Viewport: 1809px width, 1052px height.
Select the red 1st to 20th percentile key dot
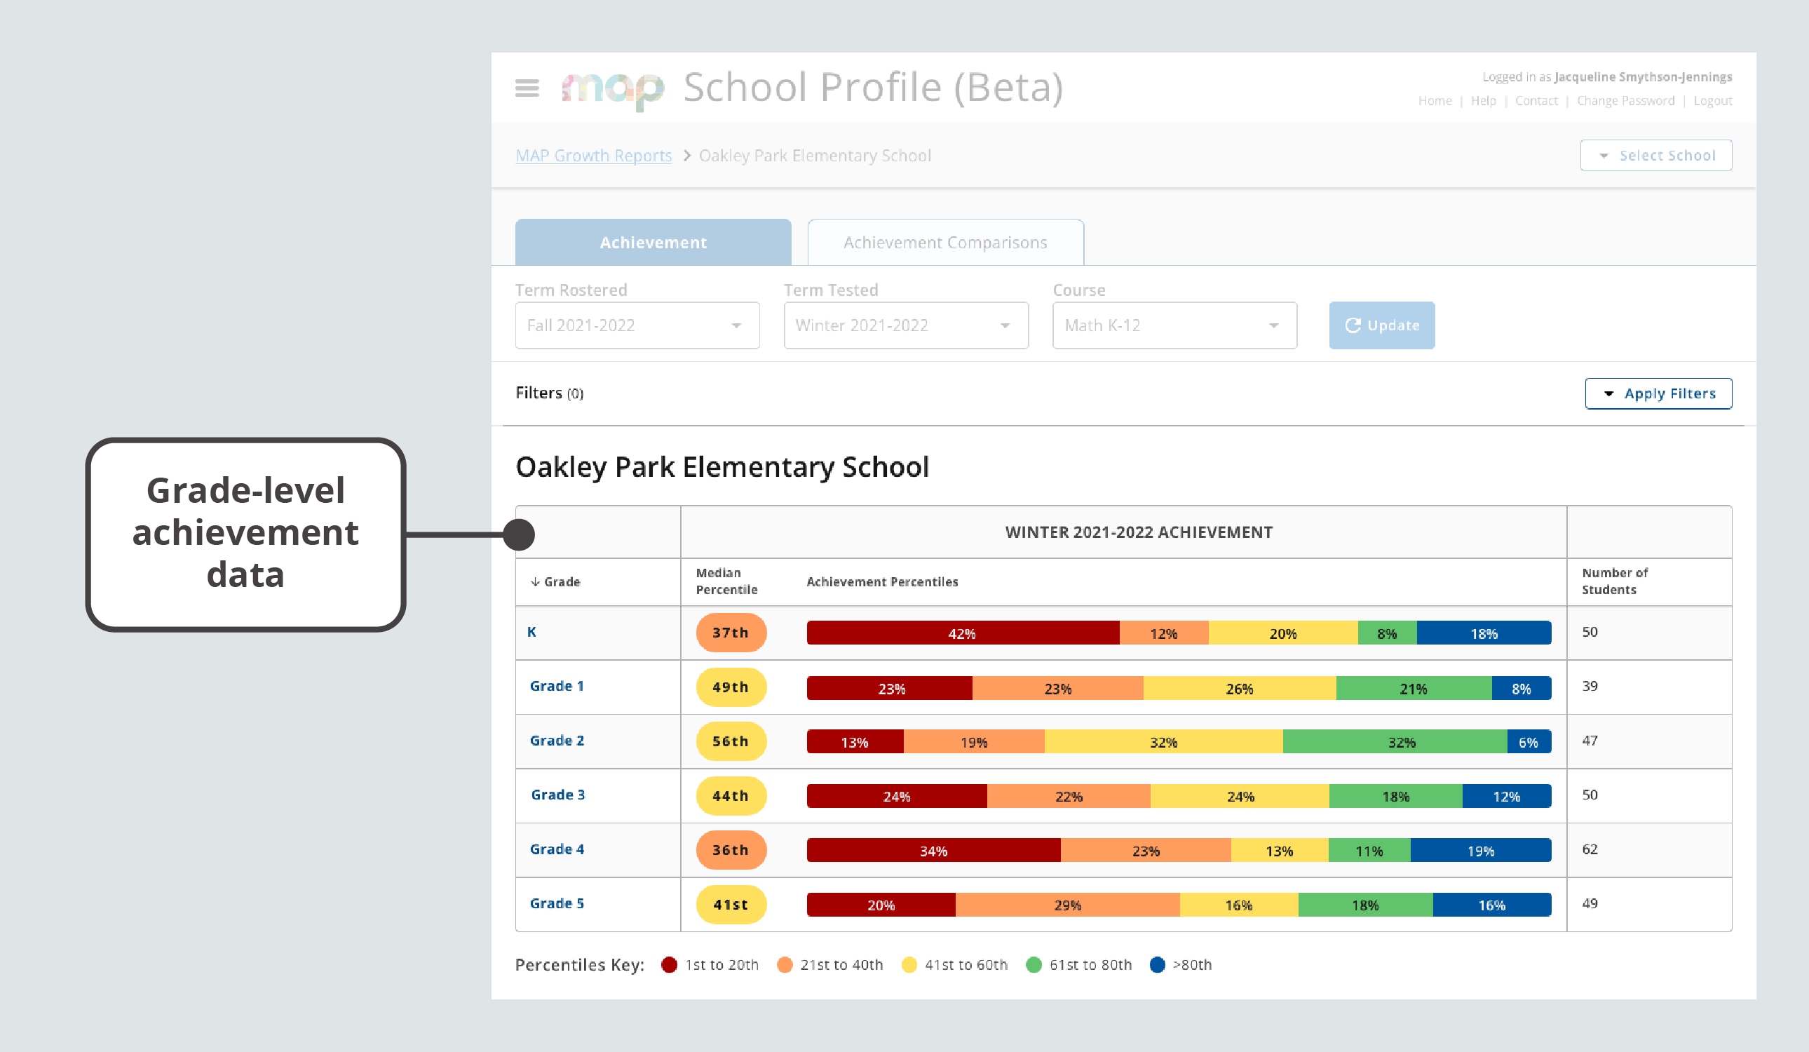[x=669, y=965]
